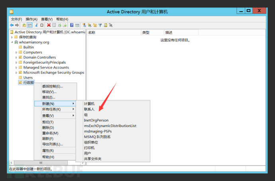Screen dimensions: 275x181
Task: Click the Up one level folder icon
Action: click(24, 25)
